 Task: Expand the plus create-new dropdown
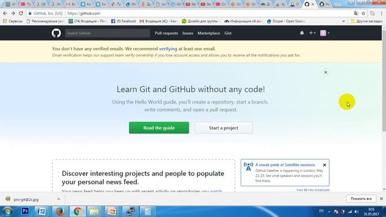click(x=312, y=33)
